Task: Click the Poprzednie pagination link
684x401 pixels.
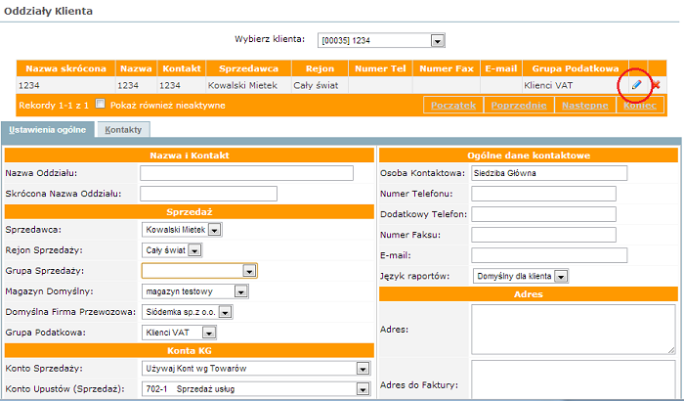Action: [x=519, y=106]
